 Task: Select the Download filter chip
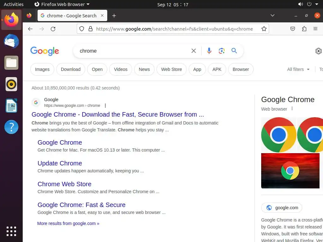pos(71,69)
